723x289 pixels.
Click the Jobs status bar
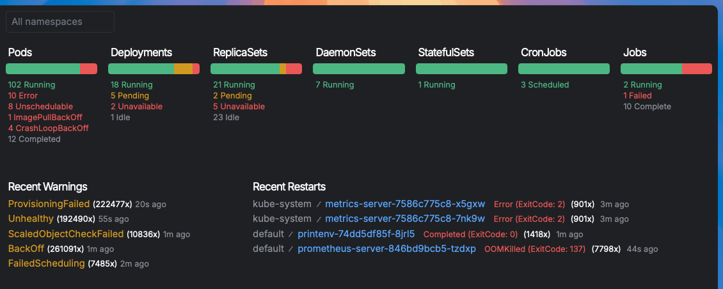[x=667, y=69]
